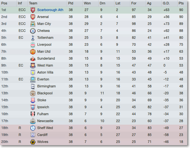Click the Tottenham cockerel badge
Viewport: 190px width, 148px height.
pyautogui.click(x=33, y=38)
